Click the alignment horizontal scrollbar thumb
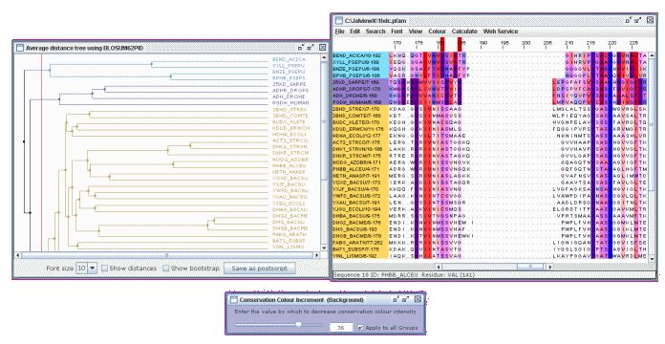The image size is (665, 344). coord(530,267)
